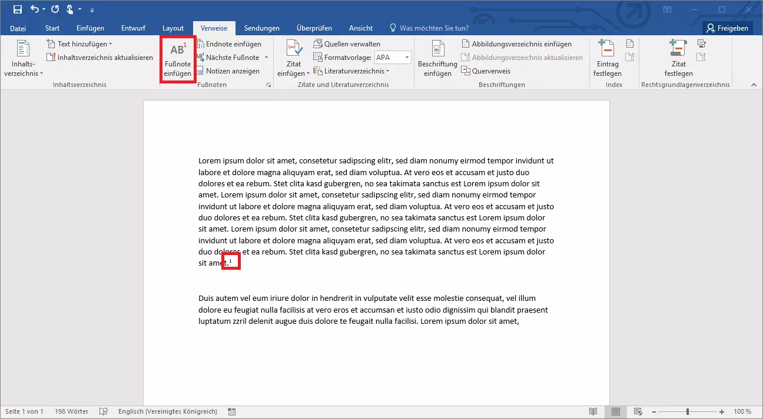Click the zoom out minus button
This screenshot has height=419, width=763.
653,411
